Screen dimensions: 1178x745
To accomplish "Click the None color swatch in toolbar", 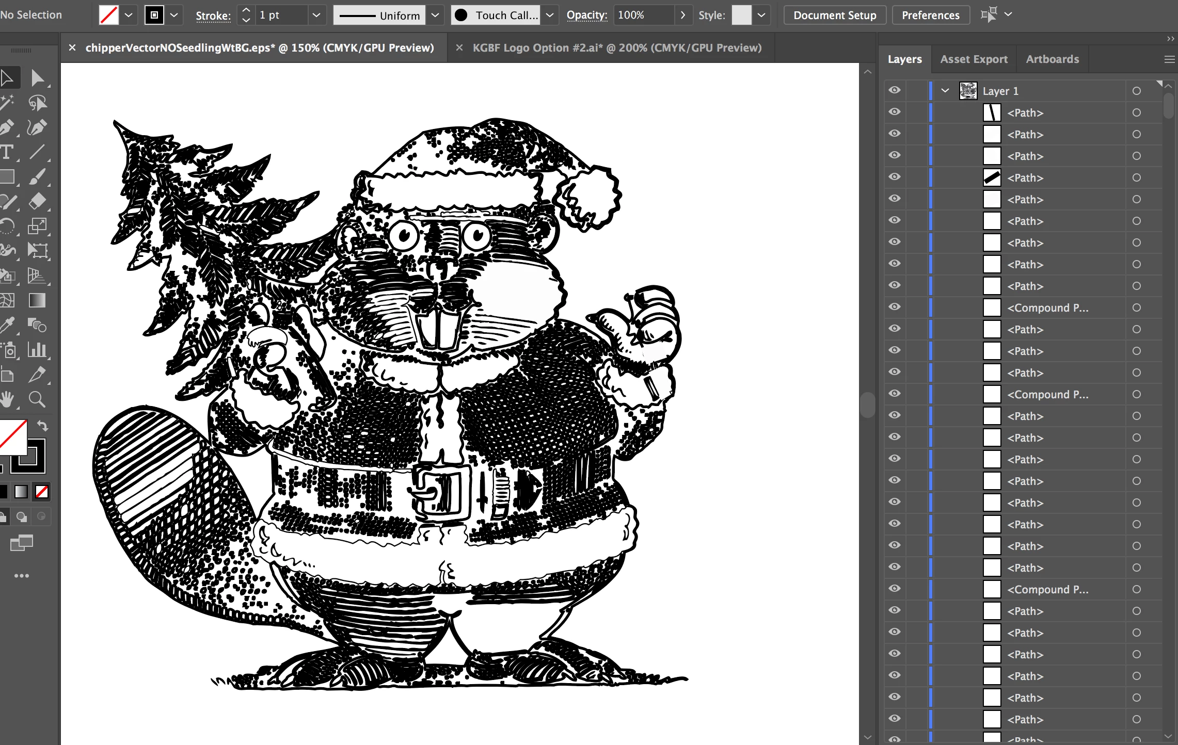I will point(42,492).
